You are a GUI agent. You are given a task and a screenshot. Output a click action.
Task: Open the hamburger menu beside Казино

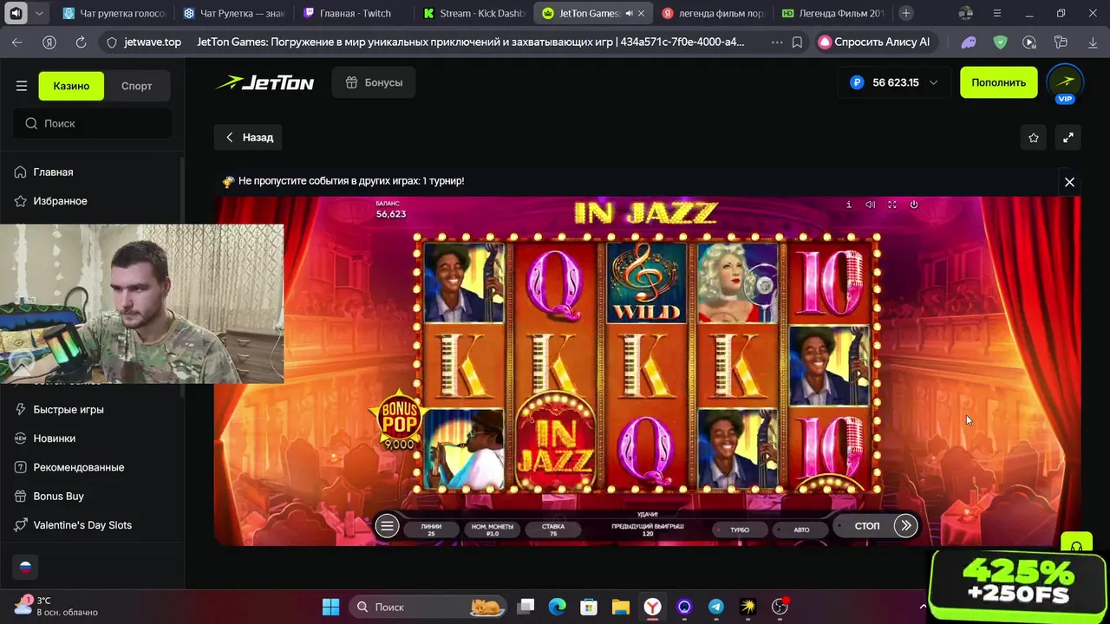22,86
